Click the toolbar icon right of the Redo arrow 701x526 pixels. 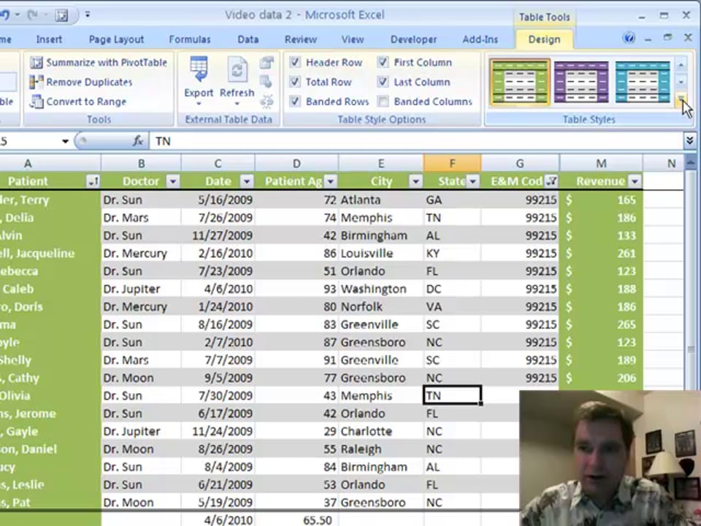[61, 15]
